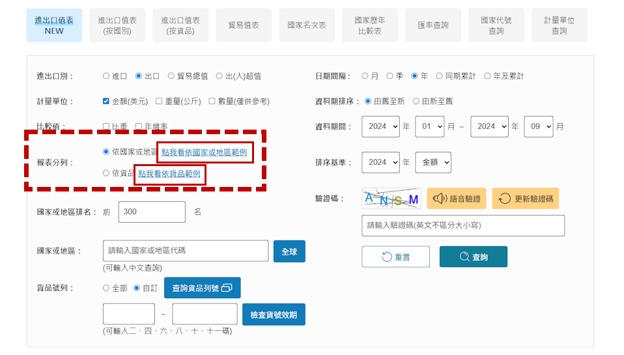Toggle the 金額(美元) checkbox

106,101
